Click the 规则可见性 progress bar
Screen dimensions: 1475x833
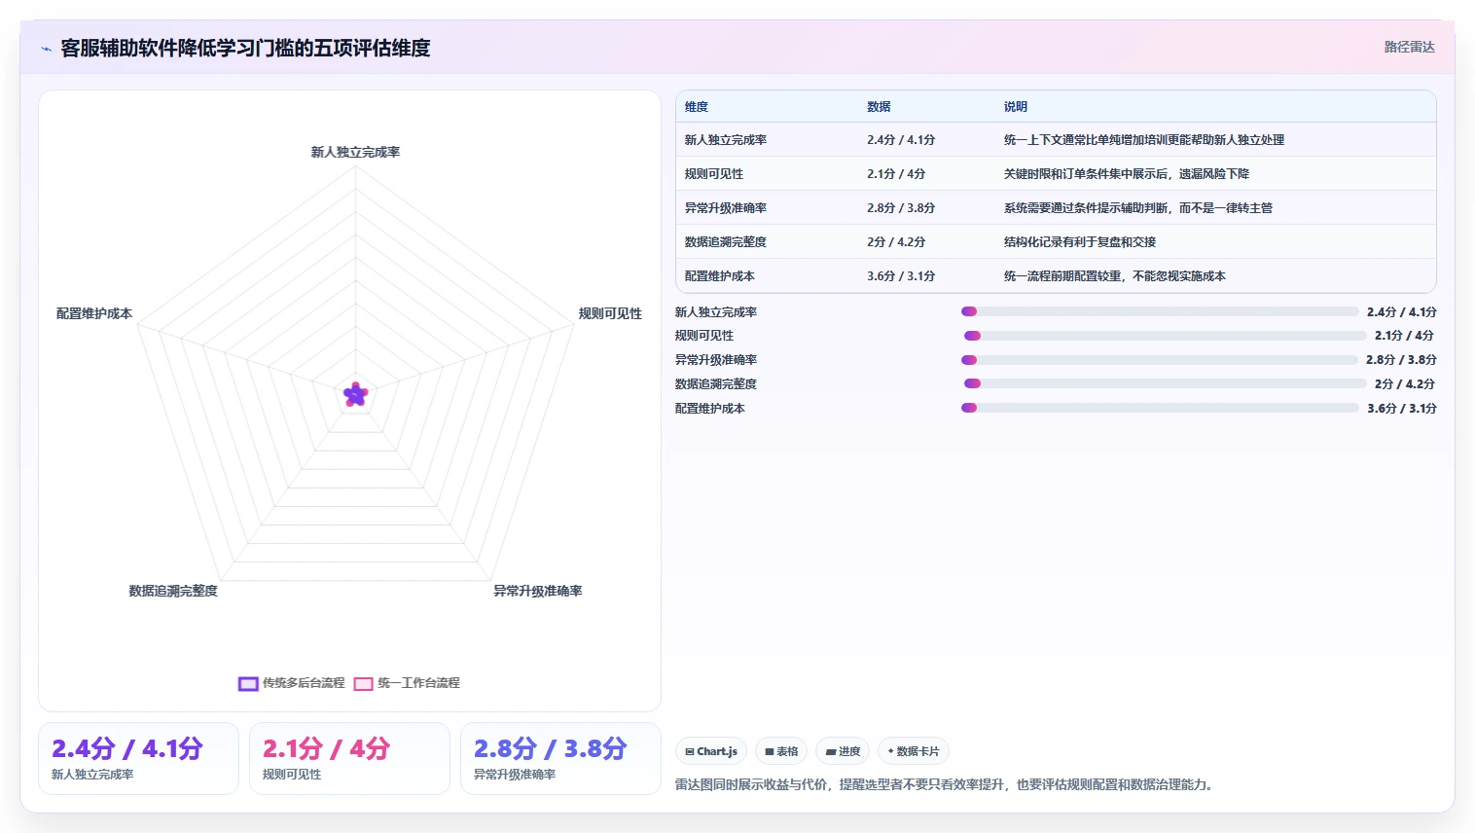coord(1165,336)
